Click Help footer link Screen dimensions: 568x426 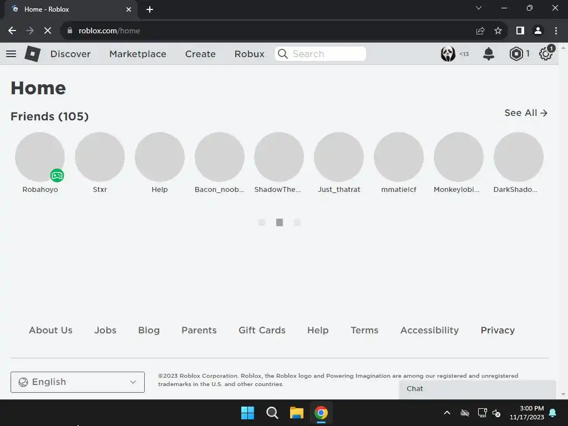pyautogui.click(x=318, y=331)
